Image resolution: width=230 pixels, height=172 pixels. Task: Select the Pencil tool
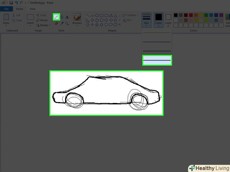tap(57, 17)
